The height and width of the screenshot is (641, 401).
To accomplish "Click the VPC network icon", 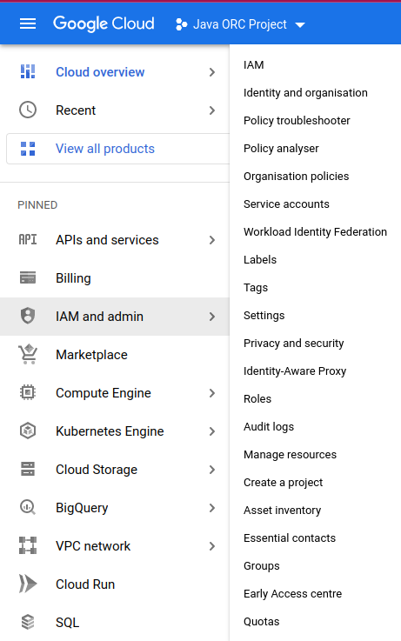I will coord(28,545).
